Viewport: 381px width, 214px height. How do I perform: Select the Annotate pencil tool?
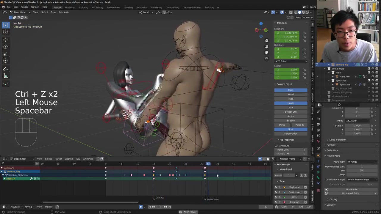click(5, 69)
